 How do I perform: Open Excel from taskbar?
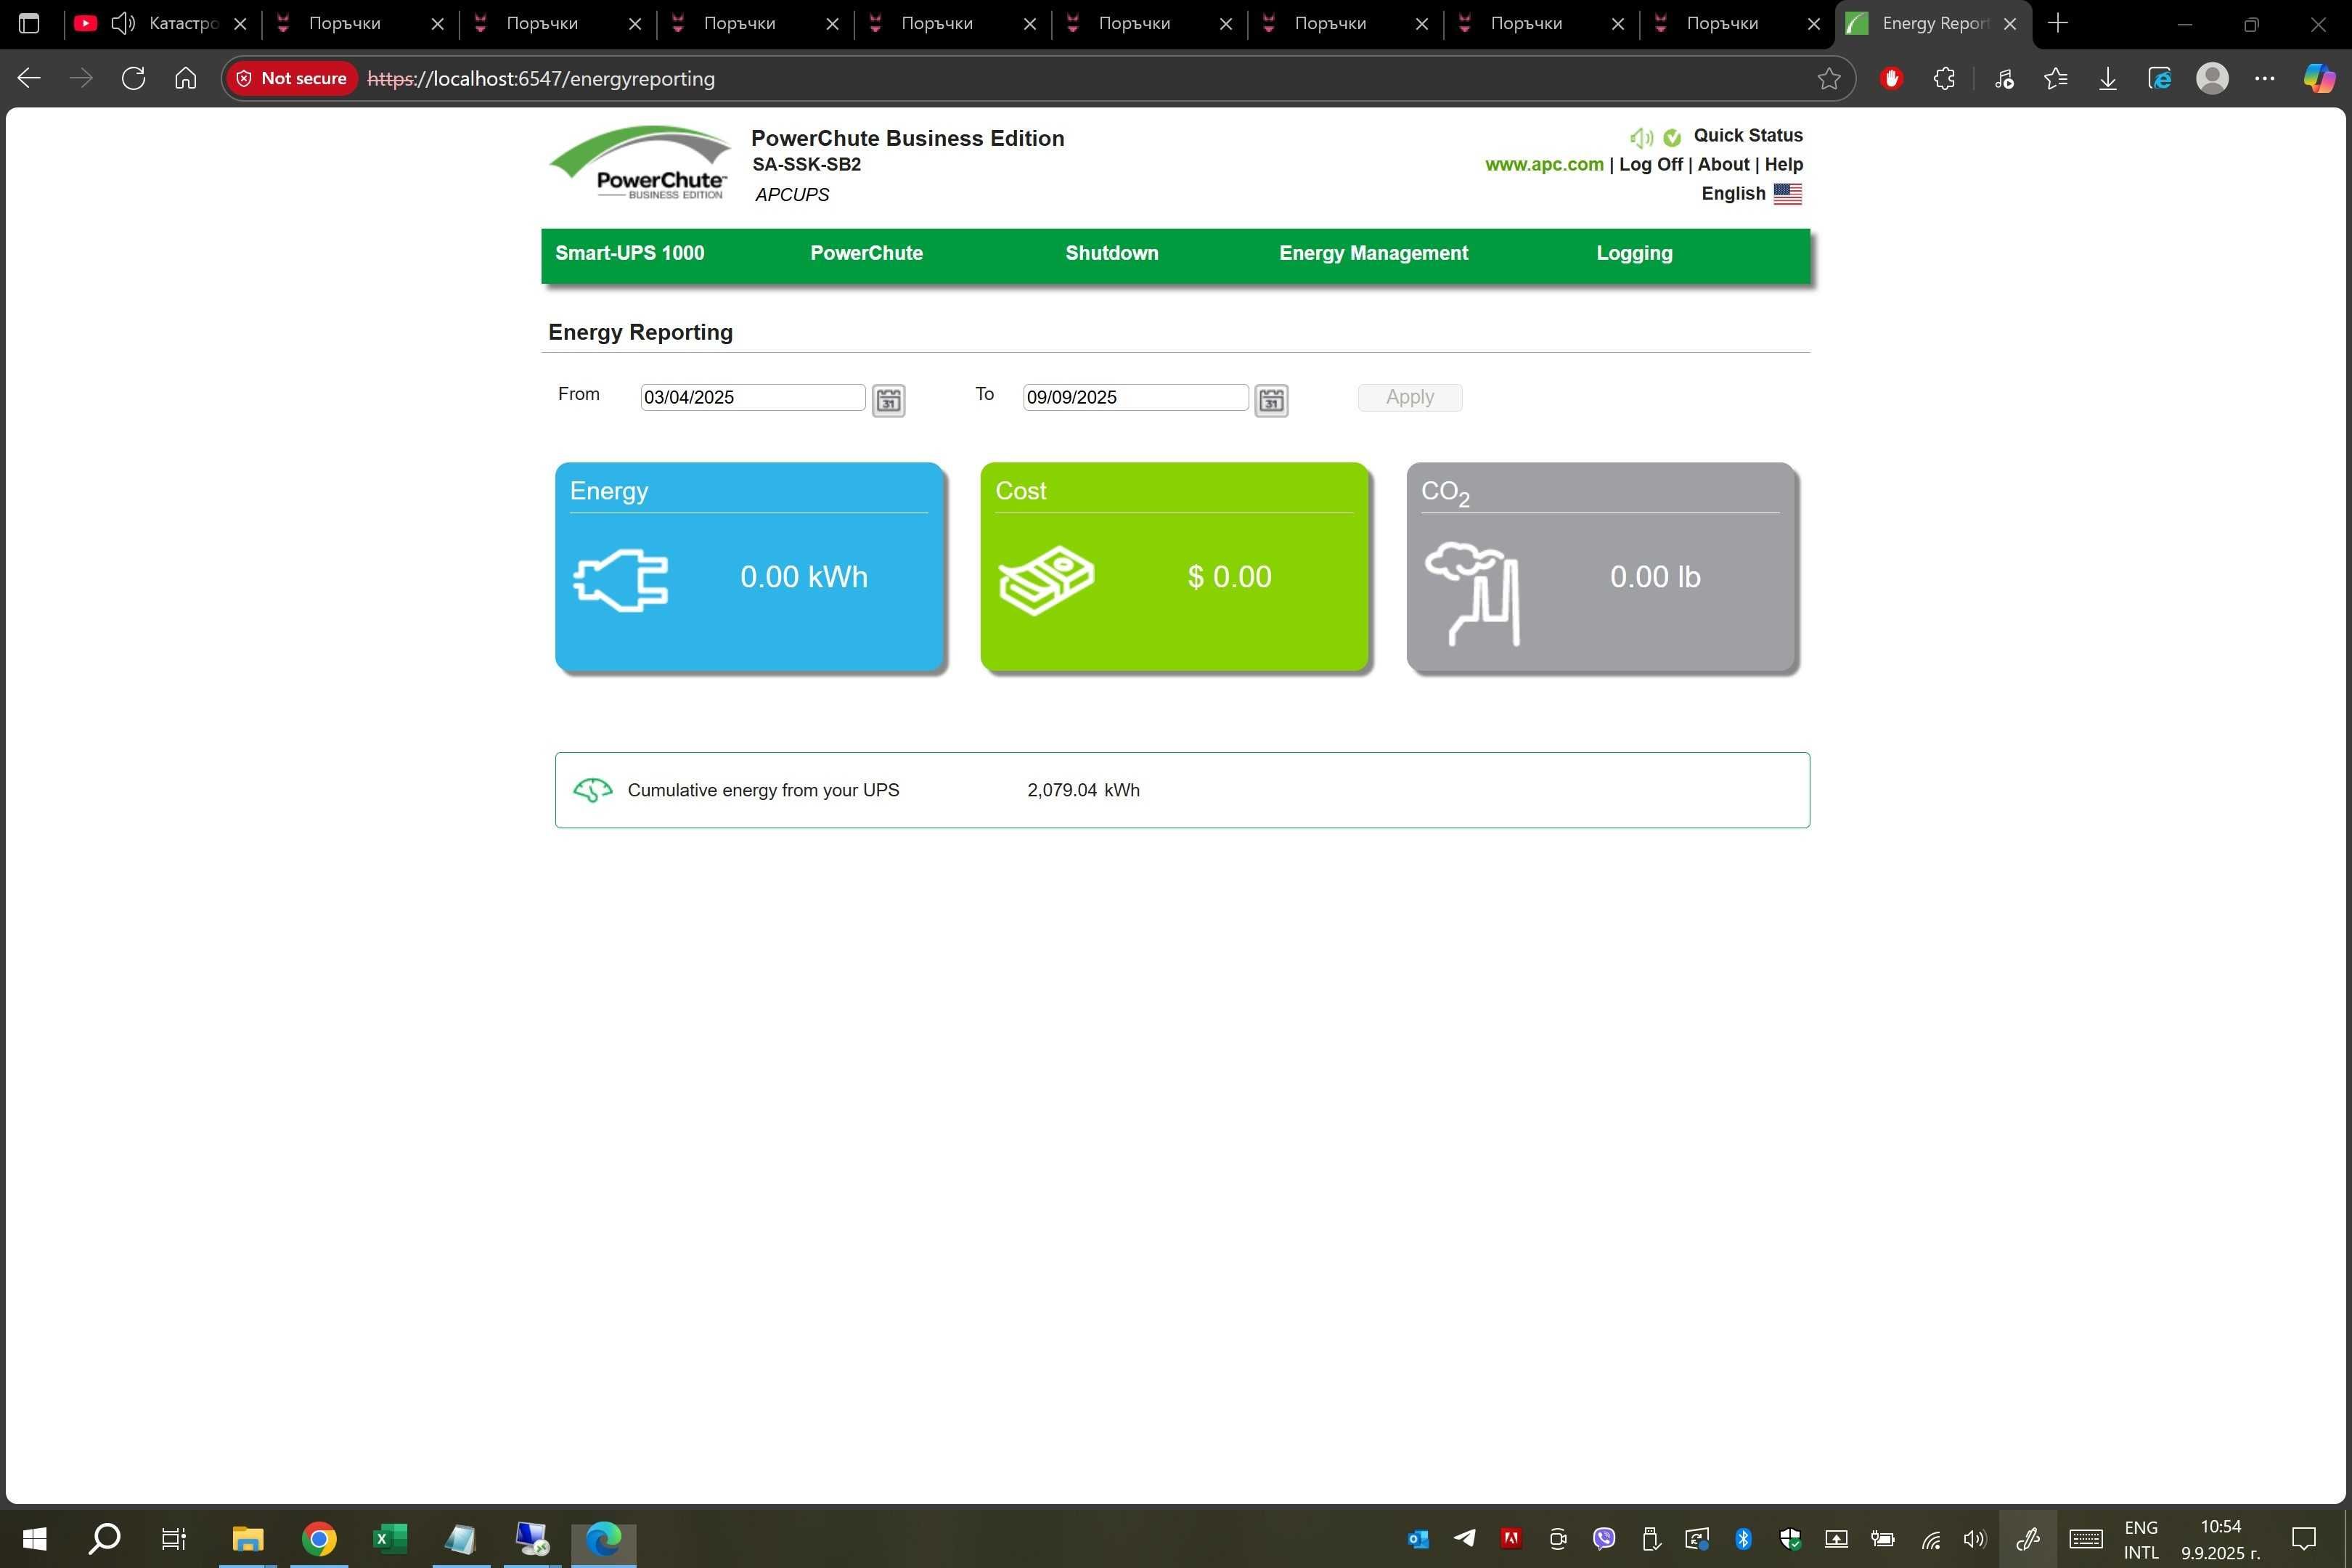pyautogui.click(x=390, y=1539)
